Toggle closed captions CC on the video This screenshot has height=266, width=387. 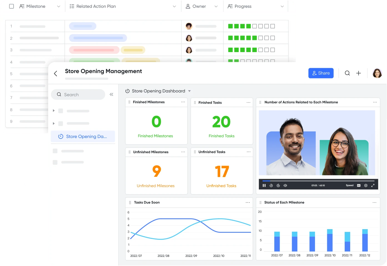(x=359, y=185)
